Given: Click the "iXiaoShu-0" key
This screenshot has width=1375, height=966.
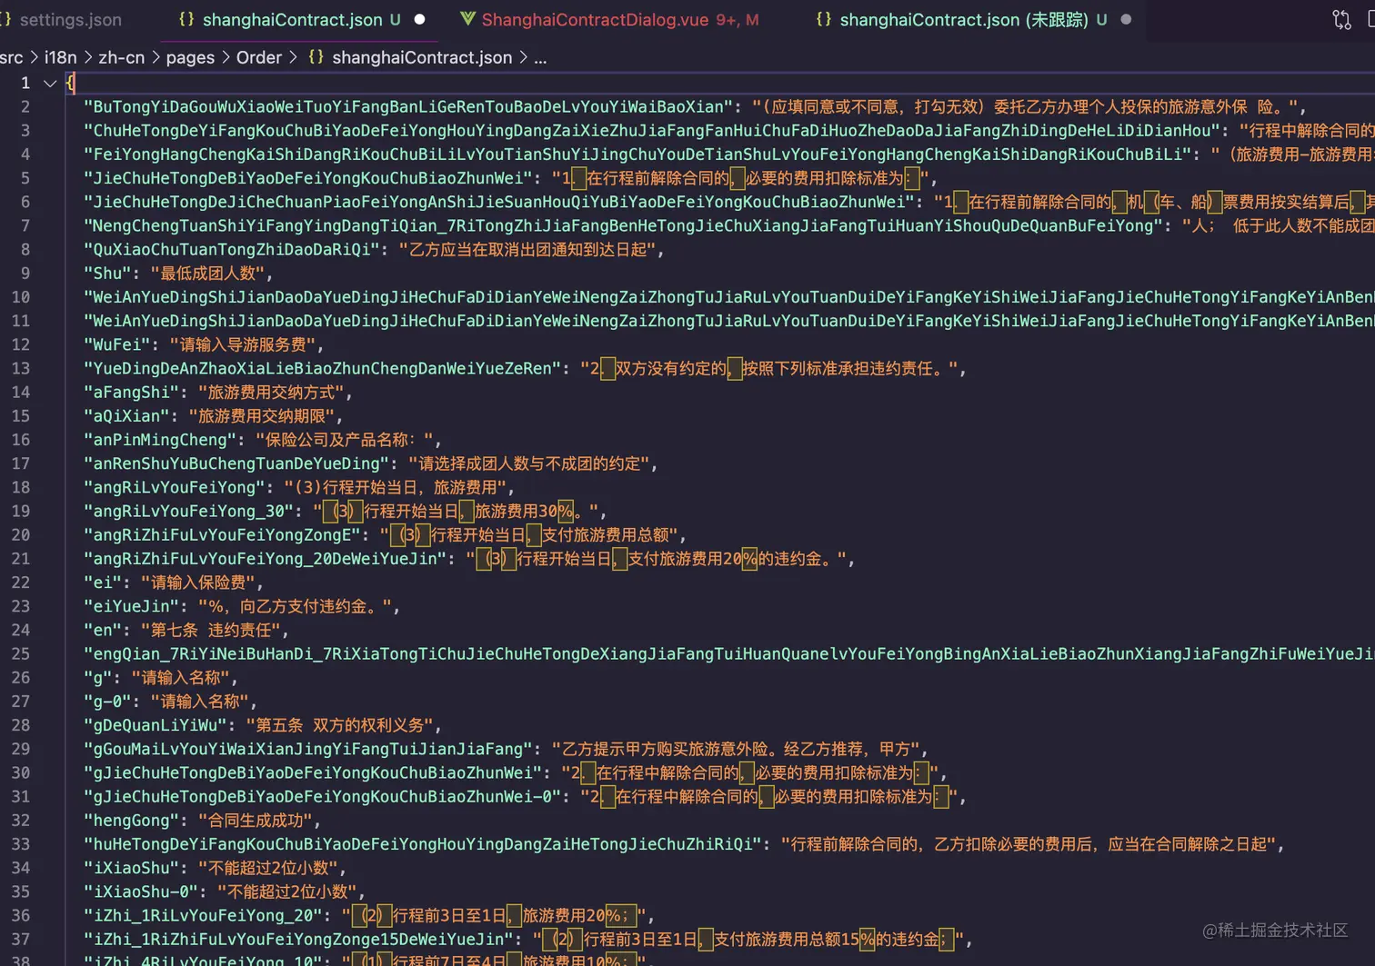Looking at the screenshot, I should point(141,891).
